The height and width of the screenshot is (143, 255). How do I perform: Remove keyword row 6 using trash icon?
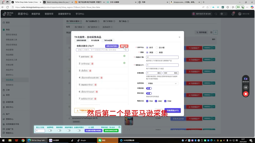click(x=97, y=92)
